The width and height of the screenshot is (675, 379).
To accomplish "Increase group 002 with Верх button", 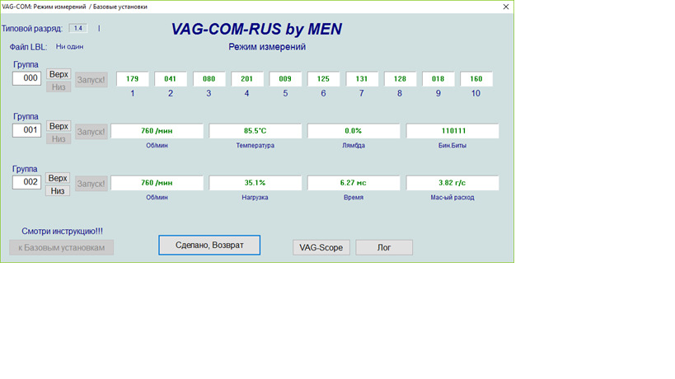I will point(58,178).
